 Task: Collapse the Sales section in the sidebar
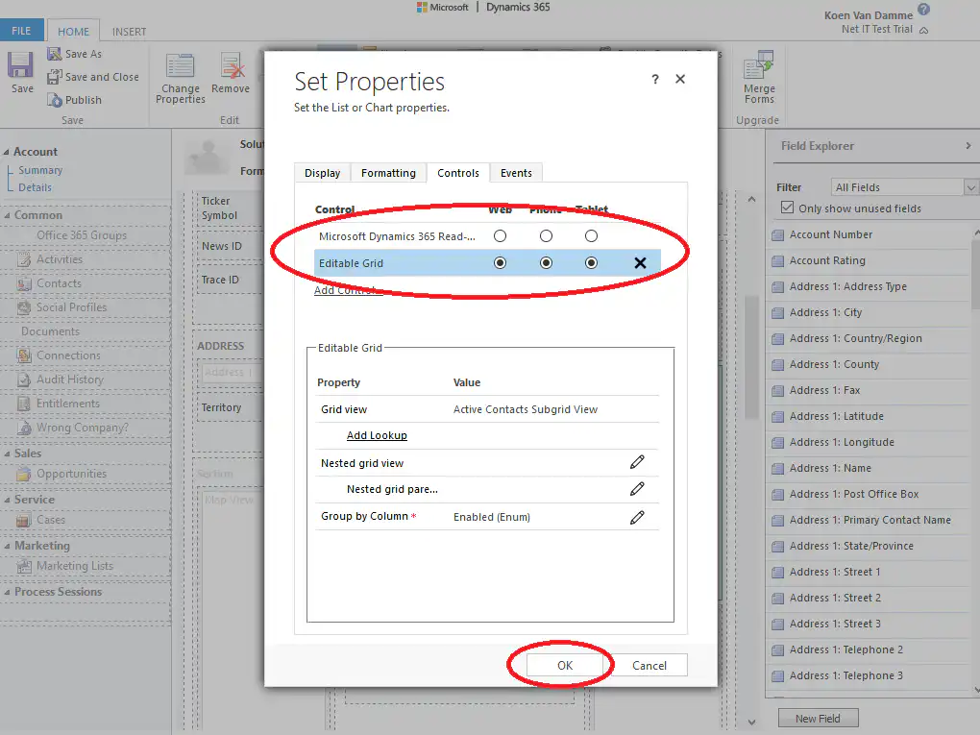pyautogui.click(x=10, y=453)
